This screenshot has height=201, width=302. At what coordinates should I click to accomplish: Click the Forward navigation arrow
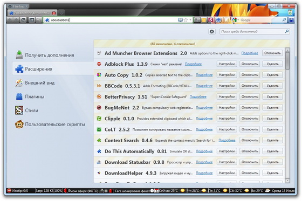16,20
